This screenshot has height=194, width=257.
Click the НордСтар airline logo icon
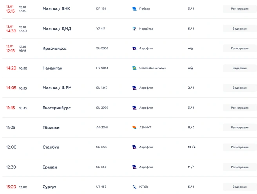134,29
